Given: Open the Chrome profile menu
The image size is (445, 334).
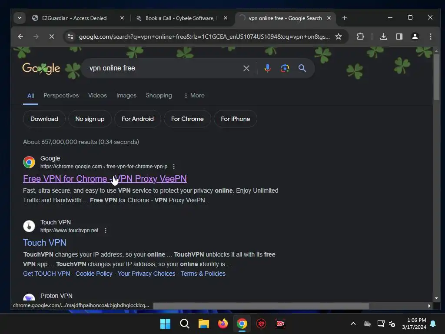Looking at the screenshot, I should point(415,37).
